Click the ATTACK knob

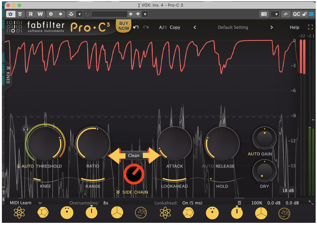click(174, 144)
